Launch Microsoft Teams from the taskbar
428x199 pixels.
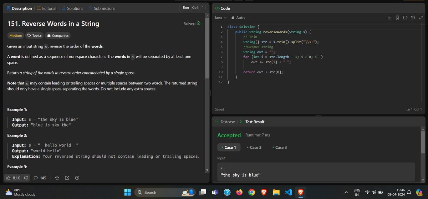click(215, 192)
